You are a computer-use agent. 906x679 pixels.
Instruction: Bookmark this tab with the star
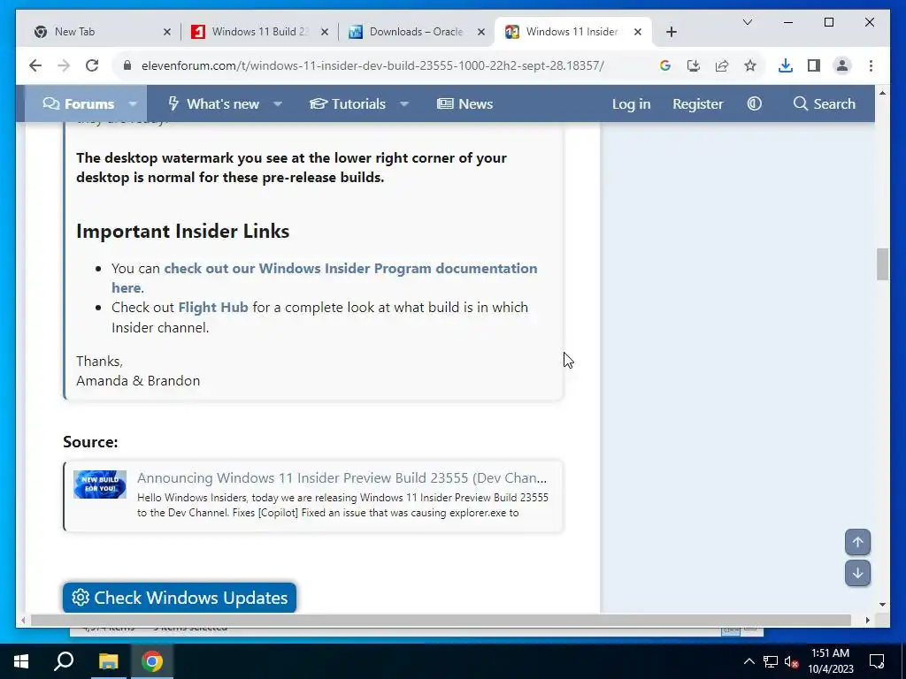(x=750, y=65)
